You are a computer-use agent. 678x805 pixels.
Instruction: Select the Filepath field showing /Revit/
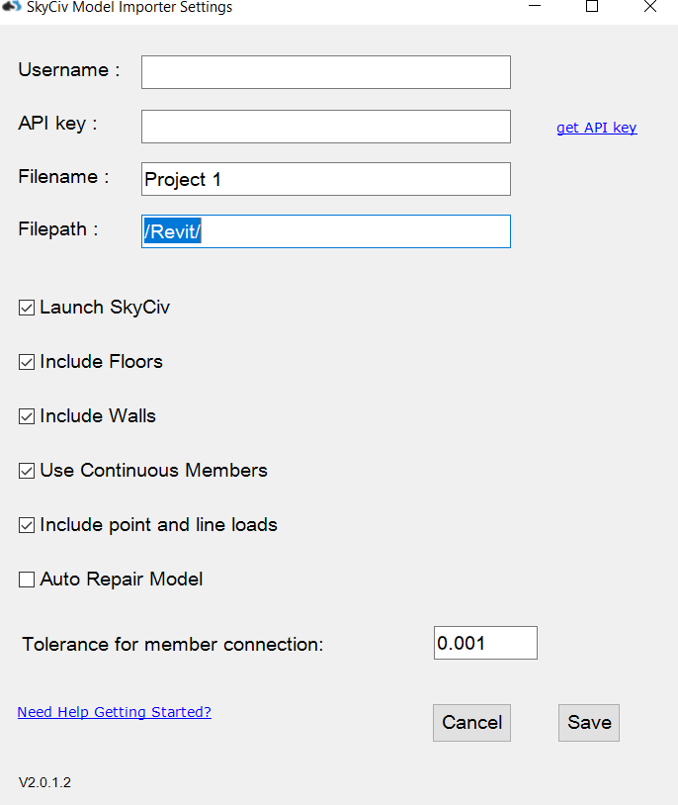[x=326, y=231]
